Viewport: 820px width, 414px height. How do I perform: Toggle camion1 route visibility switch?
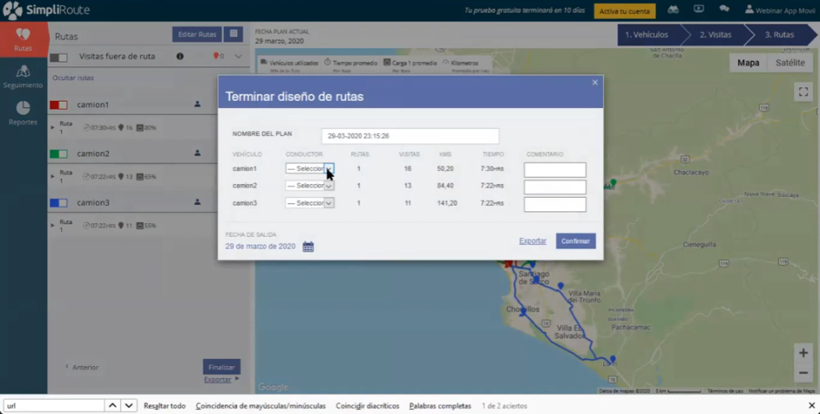[x=58, y=105]
